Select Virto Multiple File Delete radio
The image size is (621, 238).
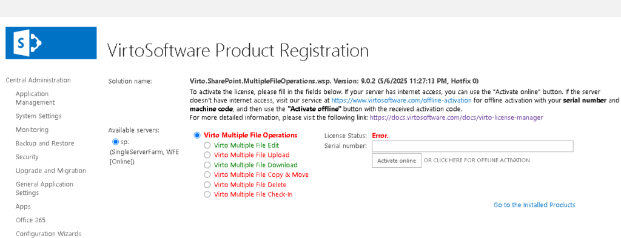pyautogui.click(x=207, y=185)
